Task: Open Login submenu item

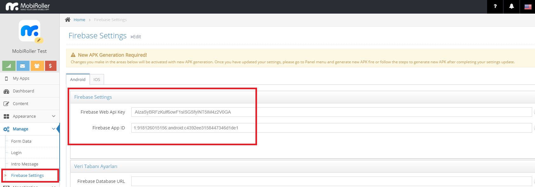Action: pyautogui.click(x=16, y=153)
